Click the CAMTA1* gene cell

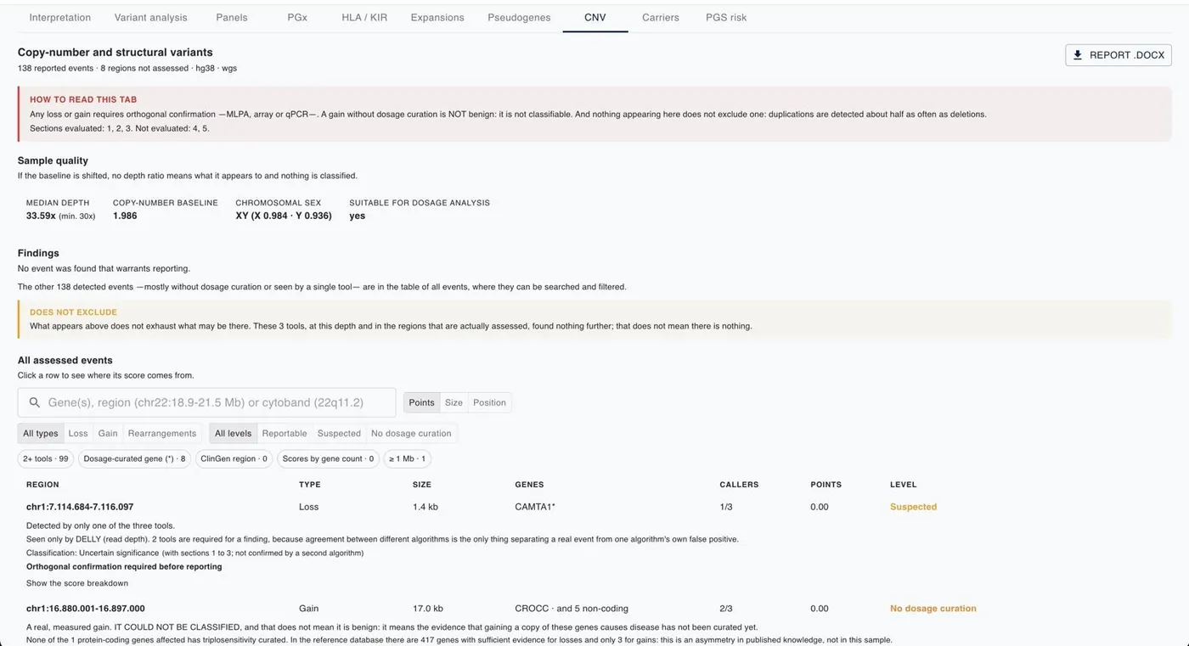pyautogui.click(x=535, y=507)
